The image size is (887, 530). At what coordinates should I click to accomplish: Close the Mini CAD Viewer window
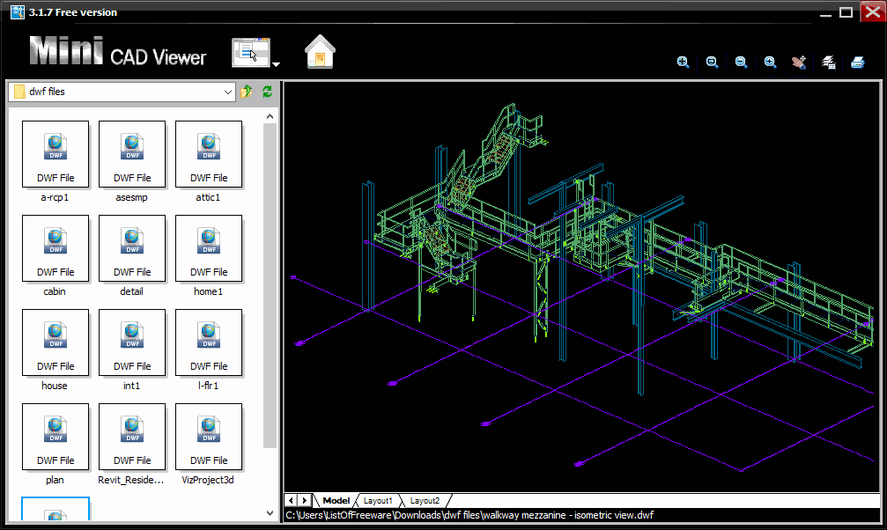click(872, 11)
